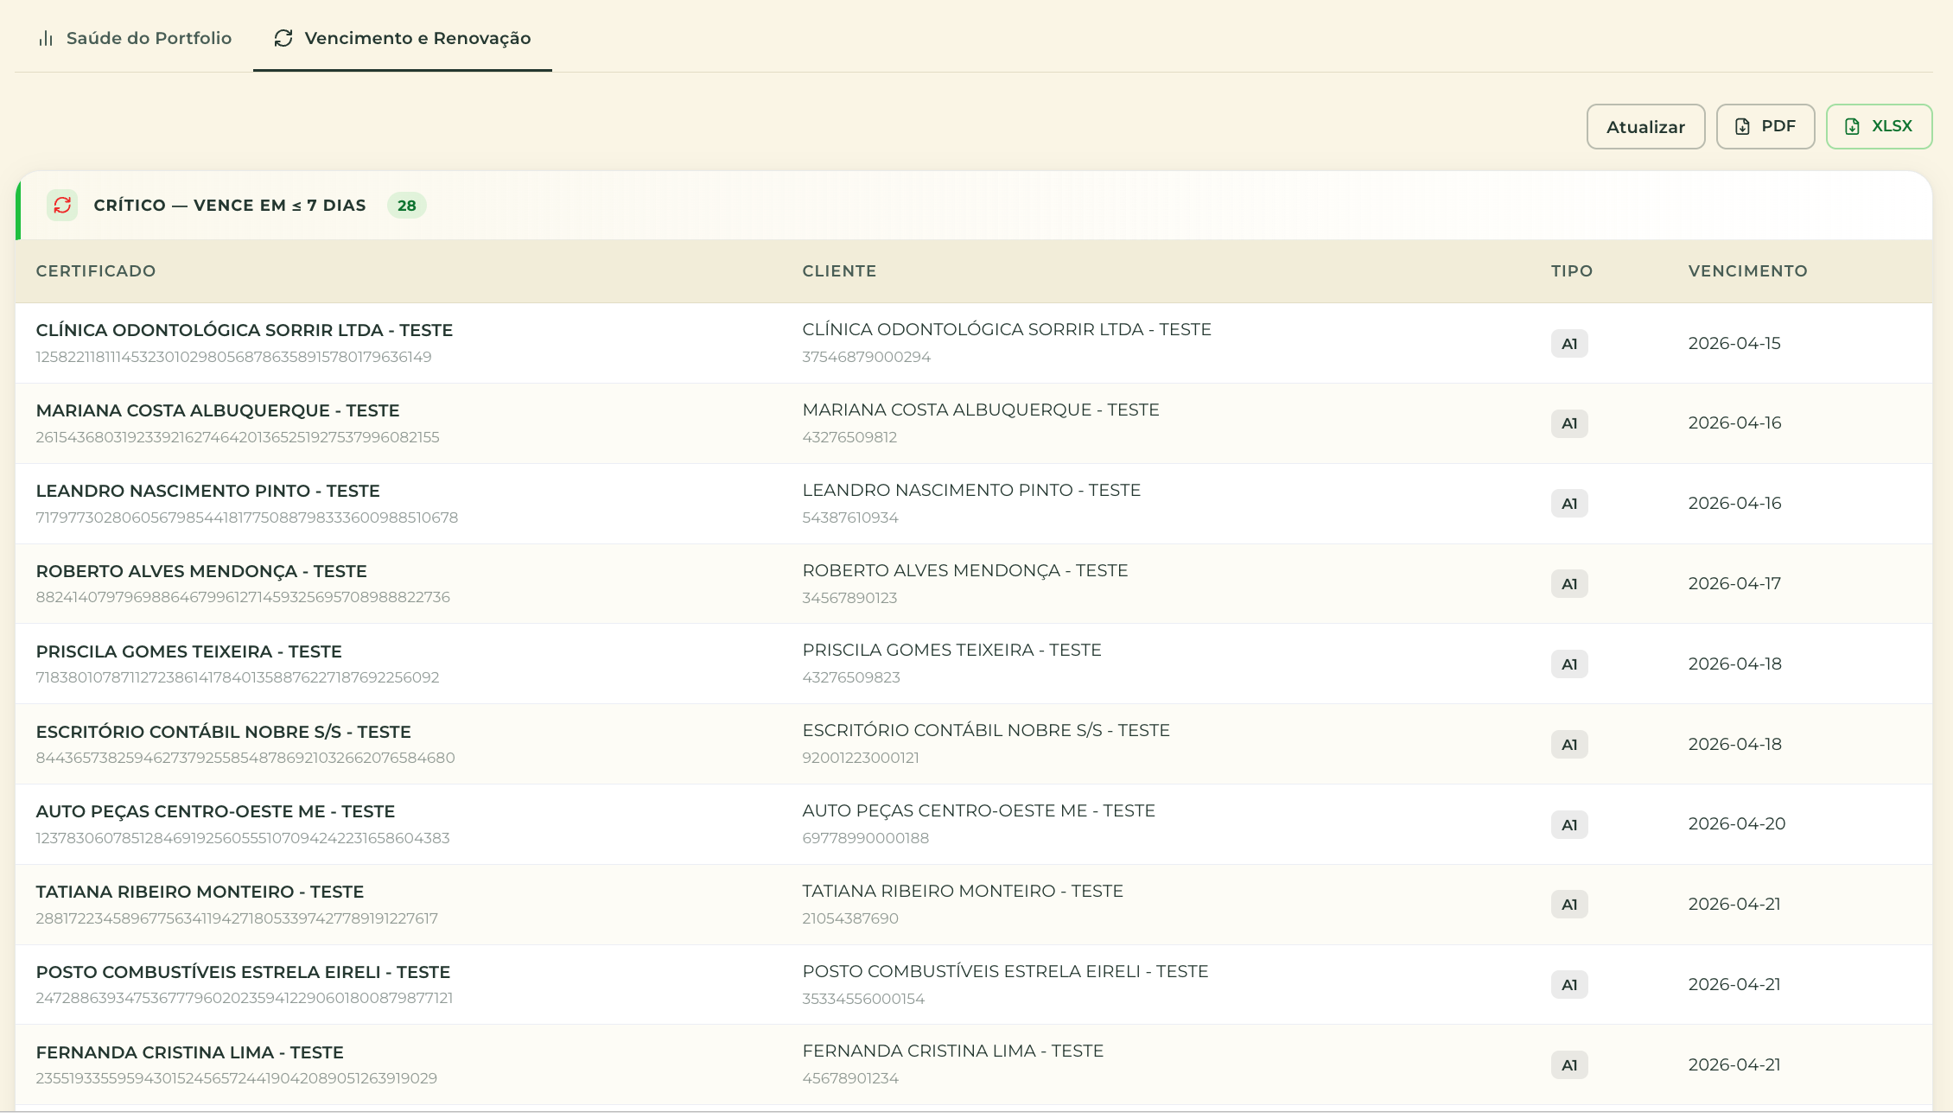1953x1118 pixels.
Task: Click the red renewal icon in Crítico header
Action: pyautogui.click(x=62, y=206)
